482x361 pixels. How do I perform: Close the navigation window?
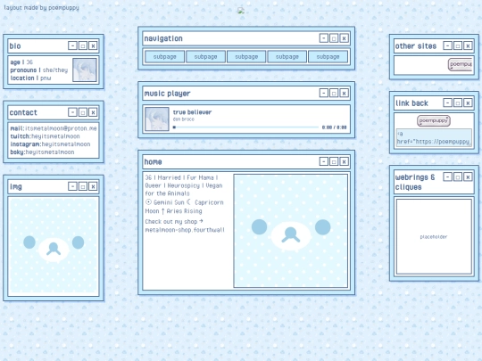(x=344, y=38)
